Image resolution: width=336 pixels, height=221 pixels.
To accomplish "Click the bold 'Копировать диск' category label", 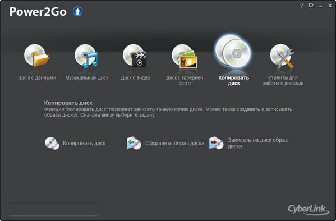I will pyautogui.click(x=233, y=80).
